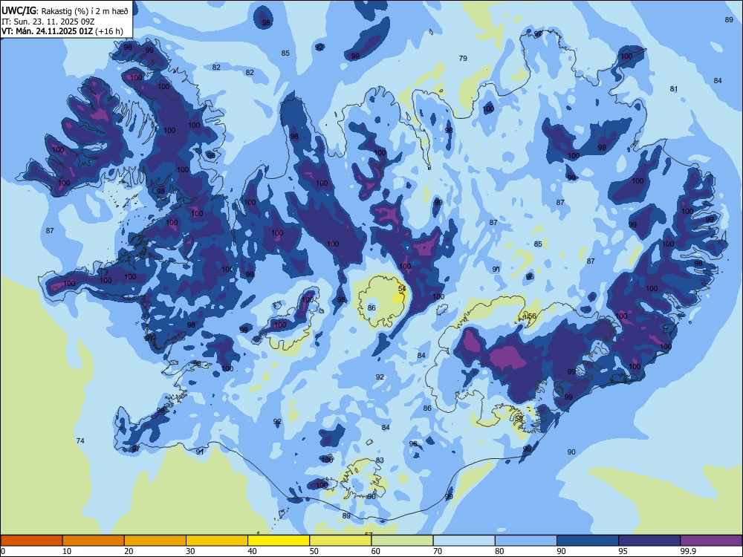
Task: Click the medium blue 80–90 legend swatch
Action: 526,541
